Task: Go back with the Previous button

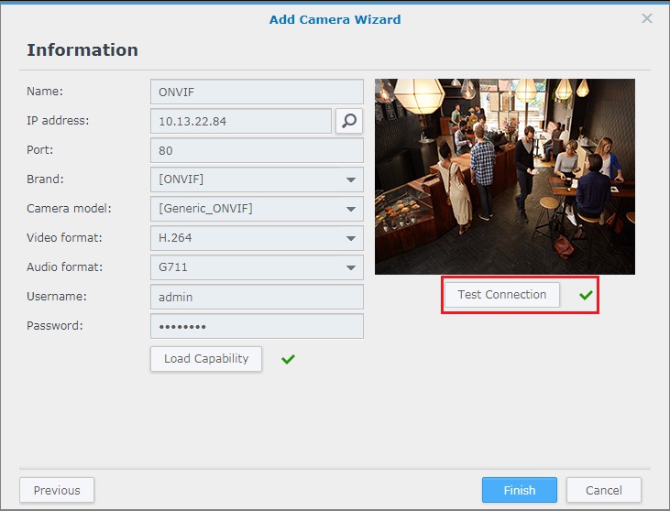Action: point(57,490)
